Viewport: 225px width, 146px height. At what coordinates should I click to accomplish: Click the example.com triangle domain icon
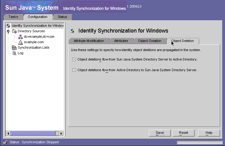coord(20,42)
